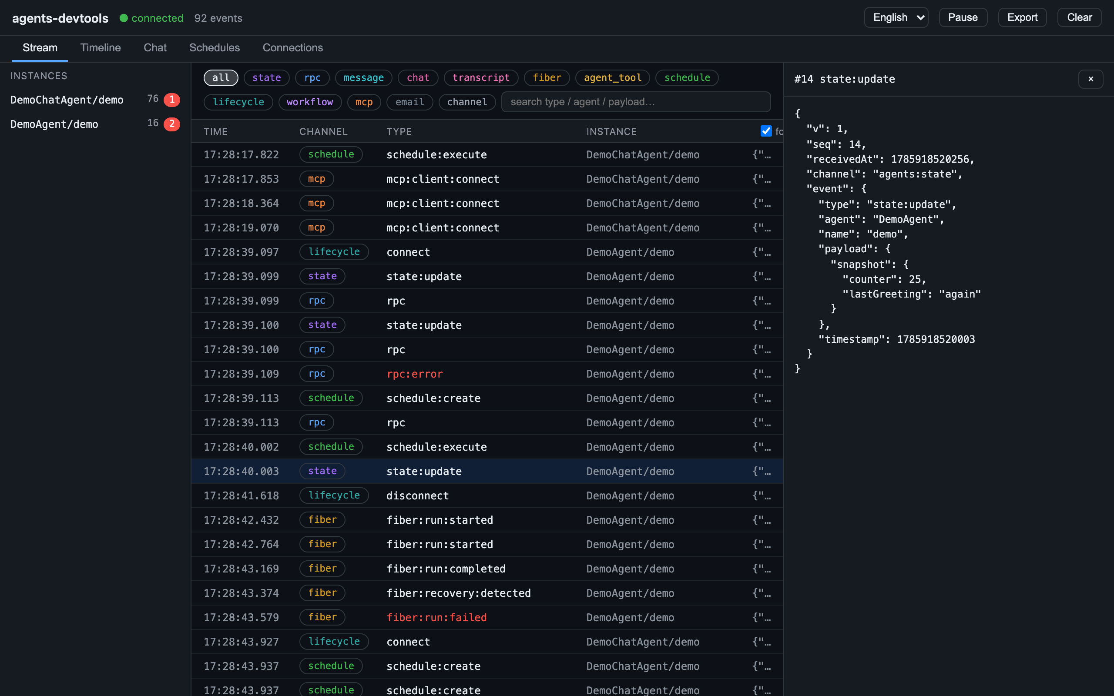Click the TYPE column header
Screen dimensions: 1114x696
click(399, 132)
